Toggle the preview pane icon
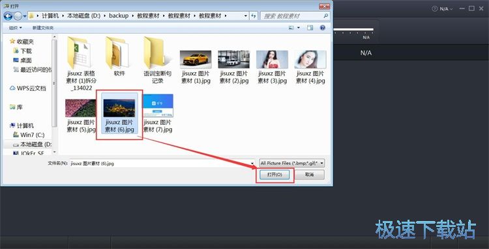 point(310,28)
